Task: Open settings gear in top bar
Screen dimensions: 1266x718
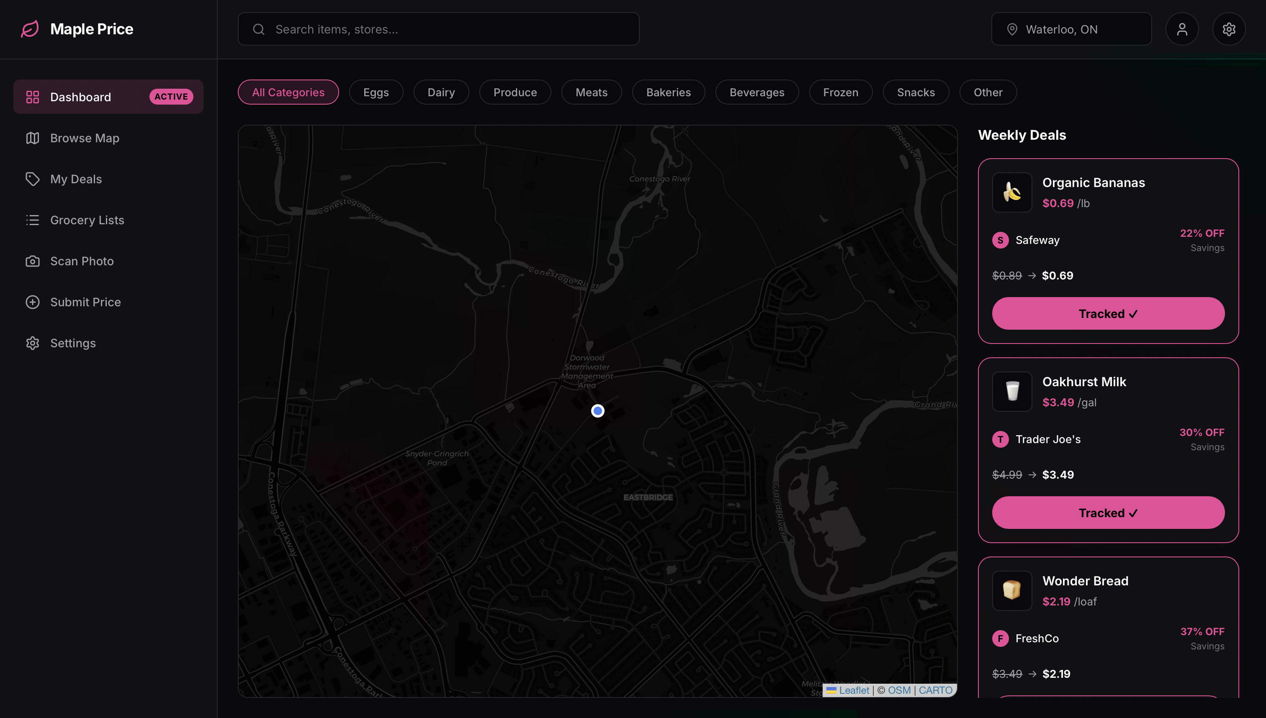Action: pos(1228,29)
